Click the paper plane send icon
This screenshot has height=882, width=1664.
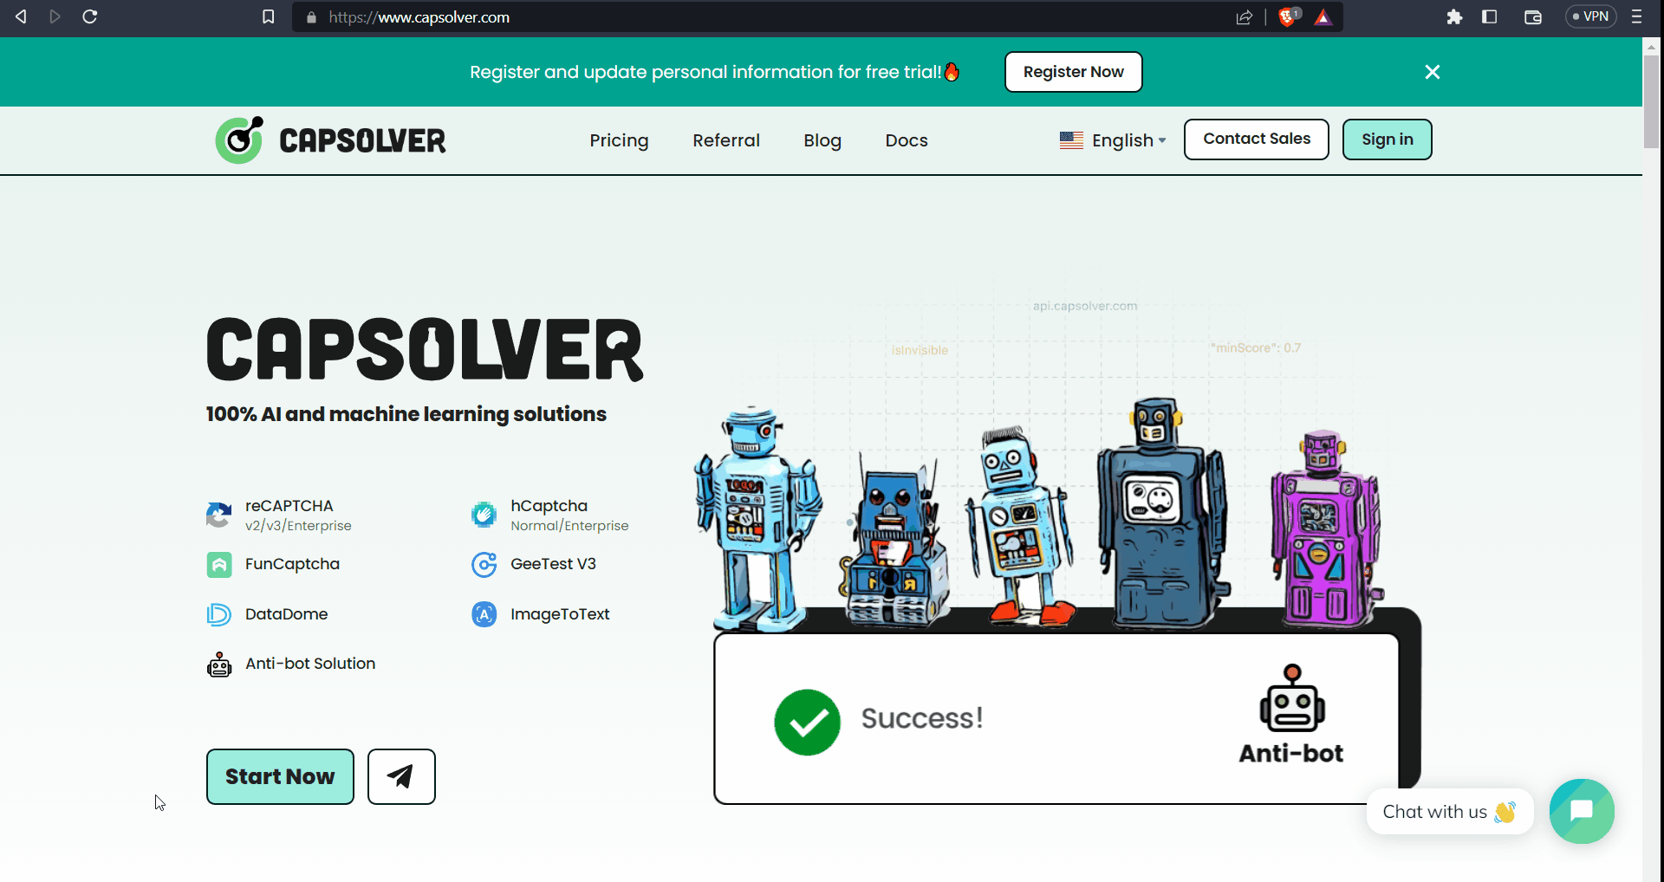pyautogui.click(x=400, y=776)
